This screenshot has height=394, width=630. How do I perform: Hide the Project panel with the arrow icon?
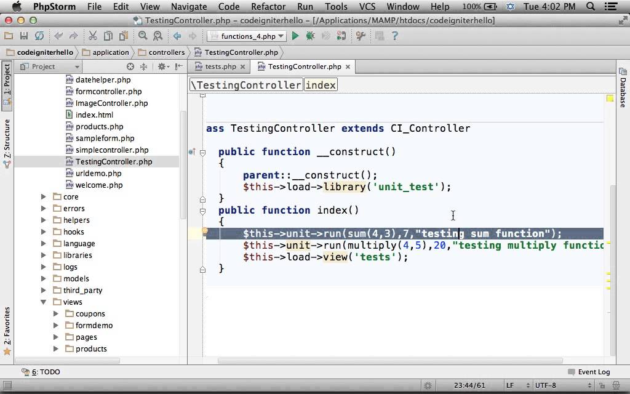click(179, 66)
